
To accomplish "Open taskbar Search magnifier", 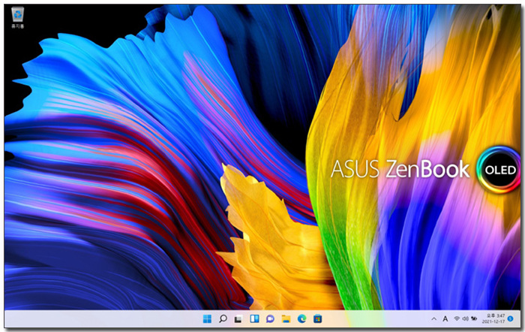I will pos(223,318).
